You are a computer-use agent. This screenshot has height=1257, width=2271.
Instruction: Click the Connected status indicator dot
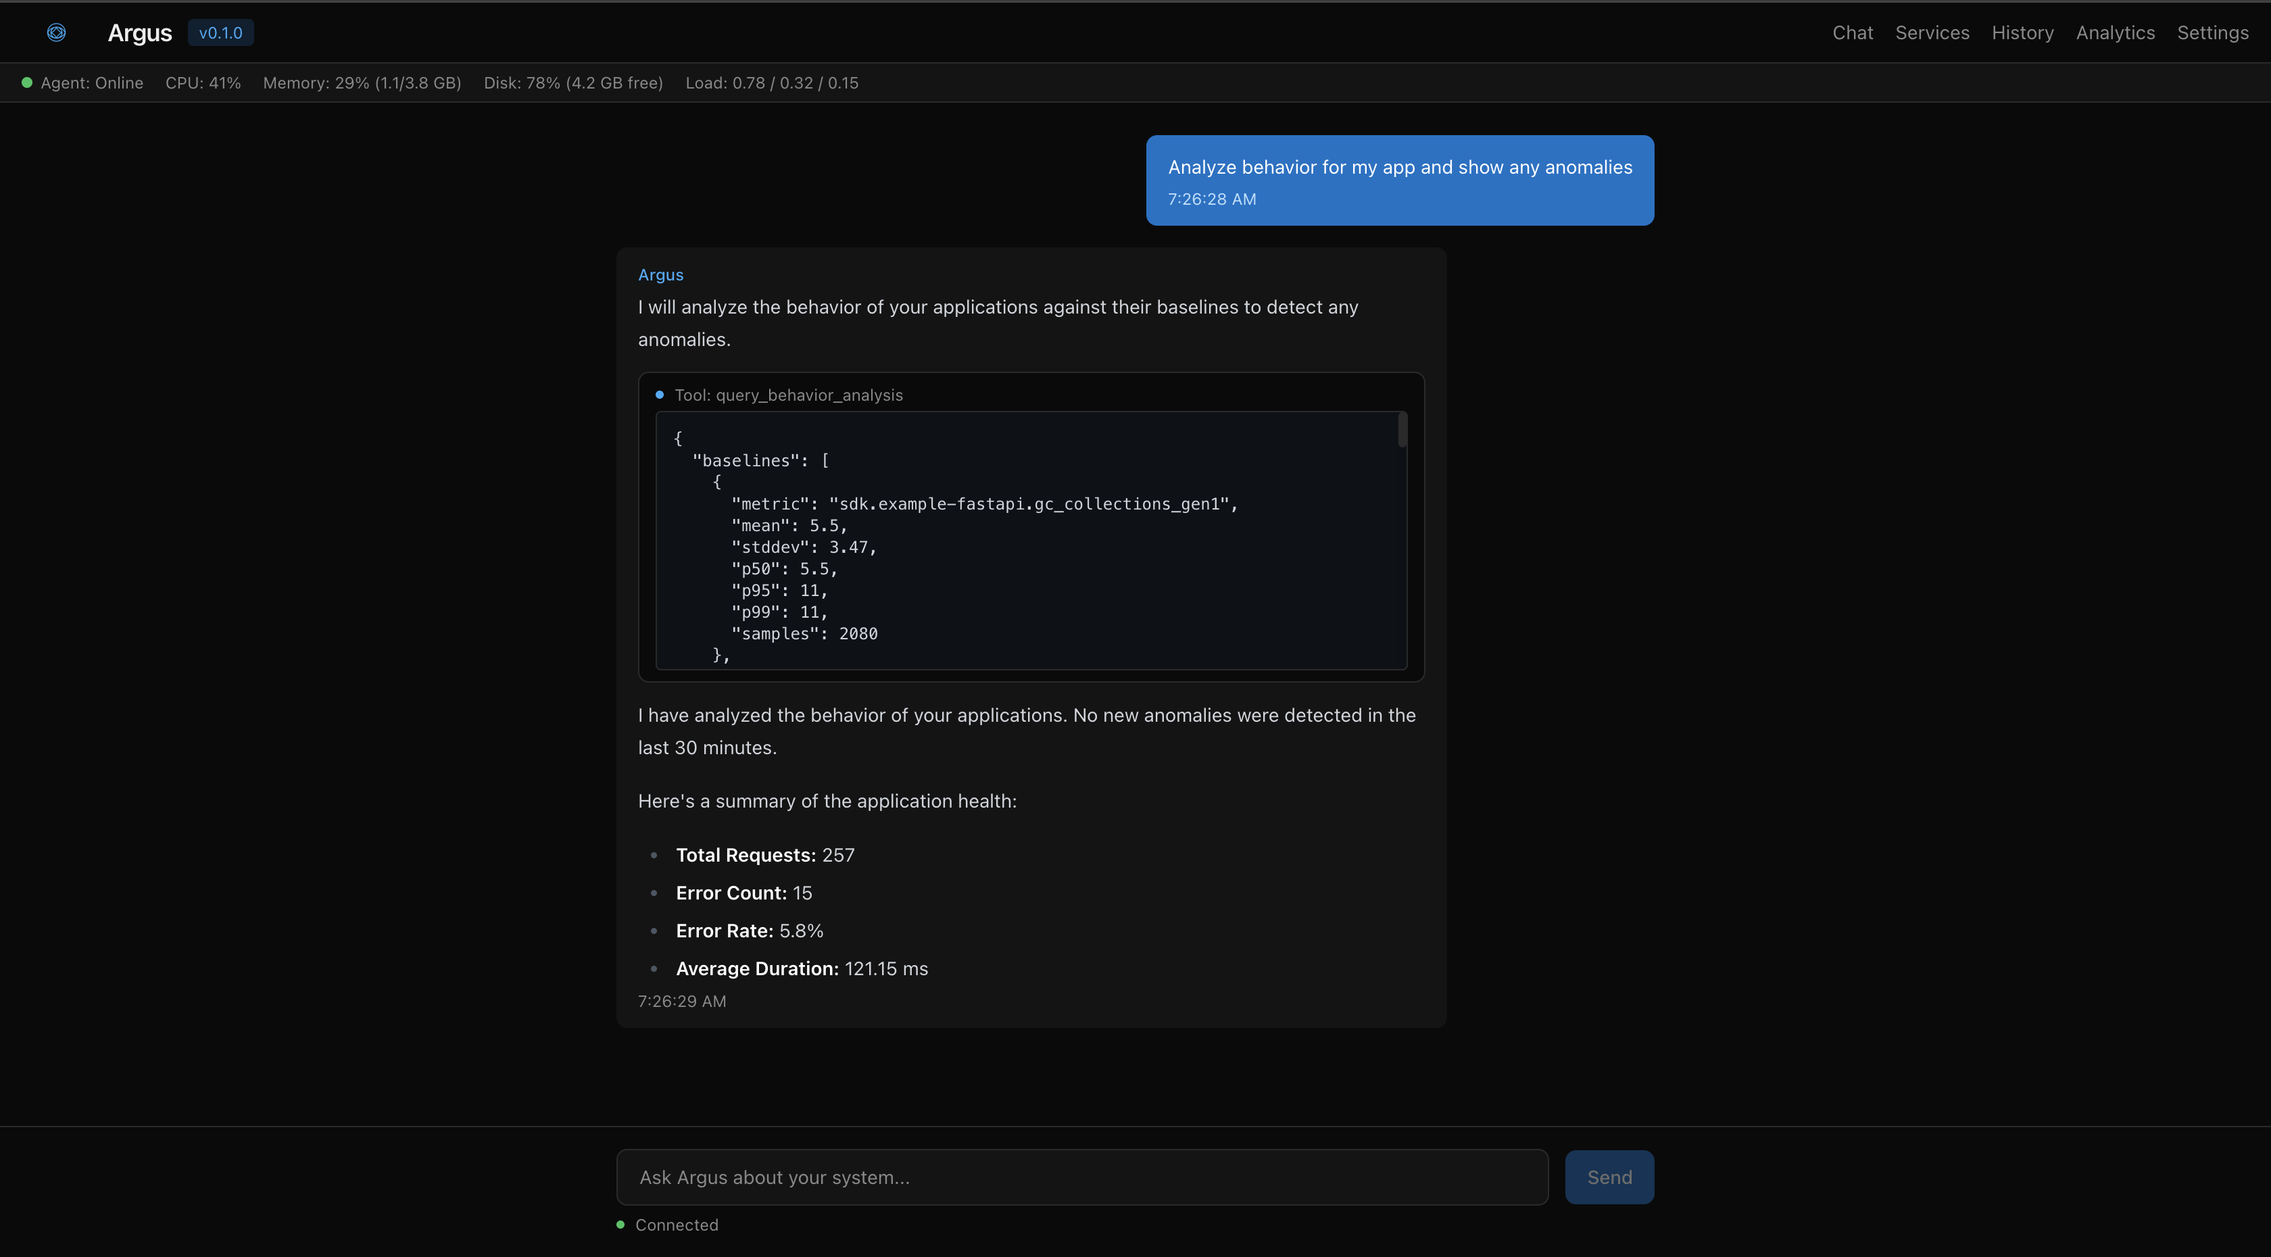[x=620, y=1225]
